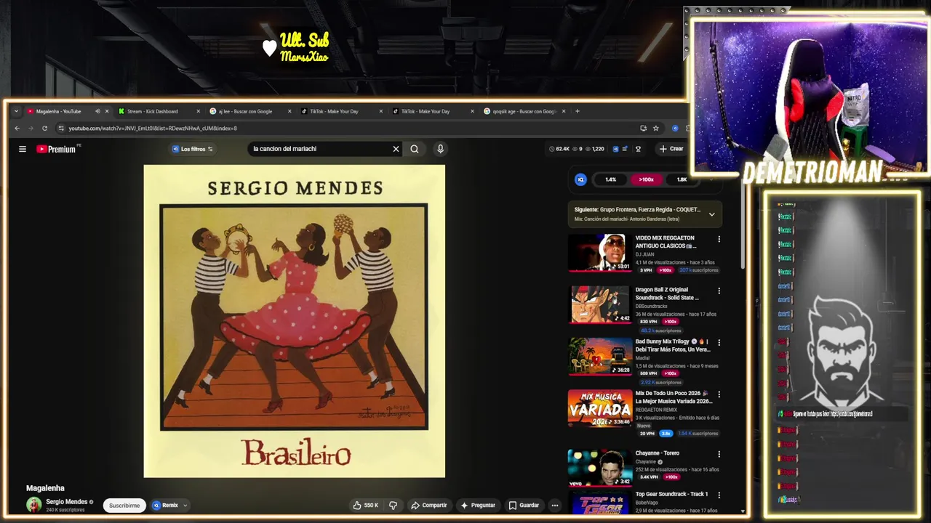The image size is (931, 523).
Task: Click the 1.8K stat pill
Action: pyautogui.click(x=682, y=179)
